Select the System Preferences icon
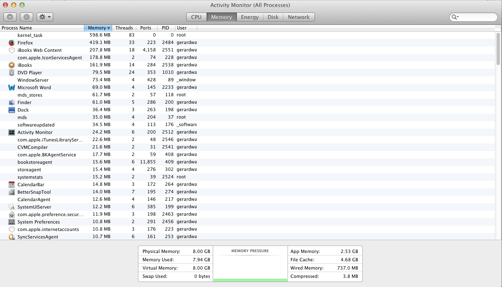 point(12,222)
